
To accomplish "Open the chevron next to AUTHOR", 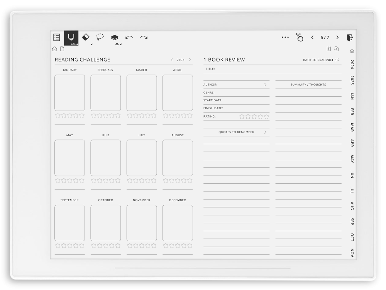I will (265, 85).
